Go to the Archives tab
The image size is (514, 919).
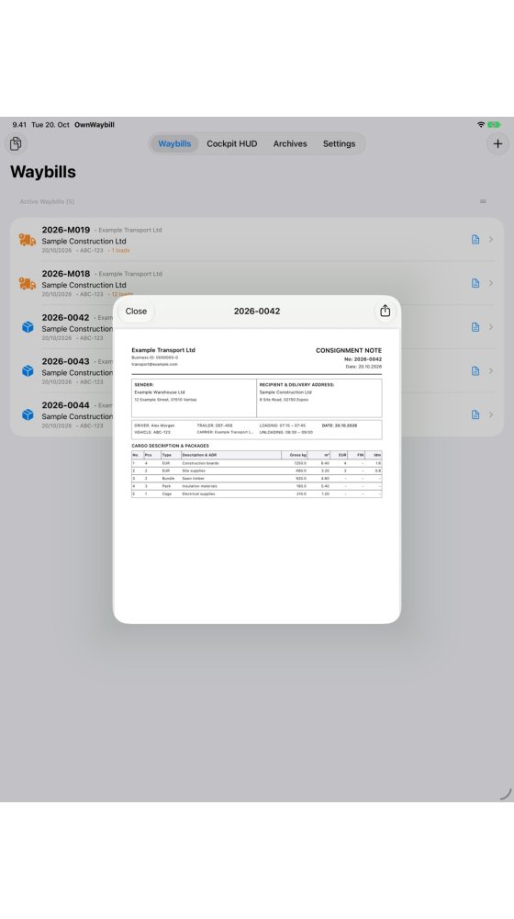(x=290, y=143)
